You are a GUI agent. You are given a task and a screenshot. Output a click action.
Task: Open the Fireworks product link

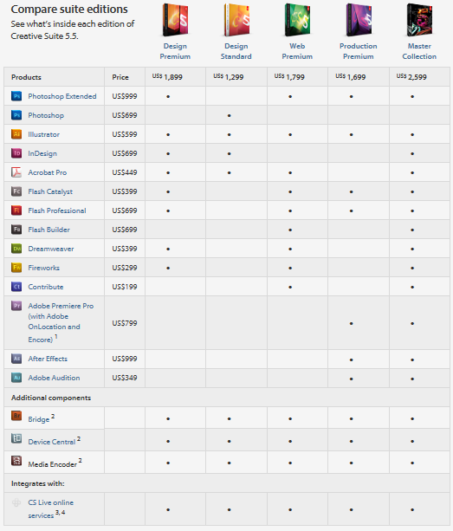click(44, 268)
